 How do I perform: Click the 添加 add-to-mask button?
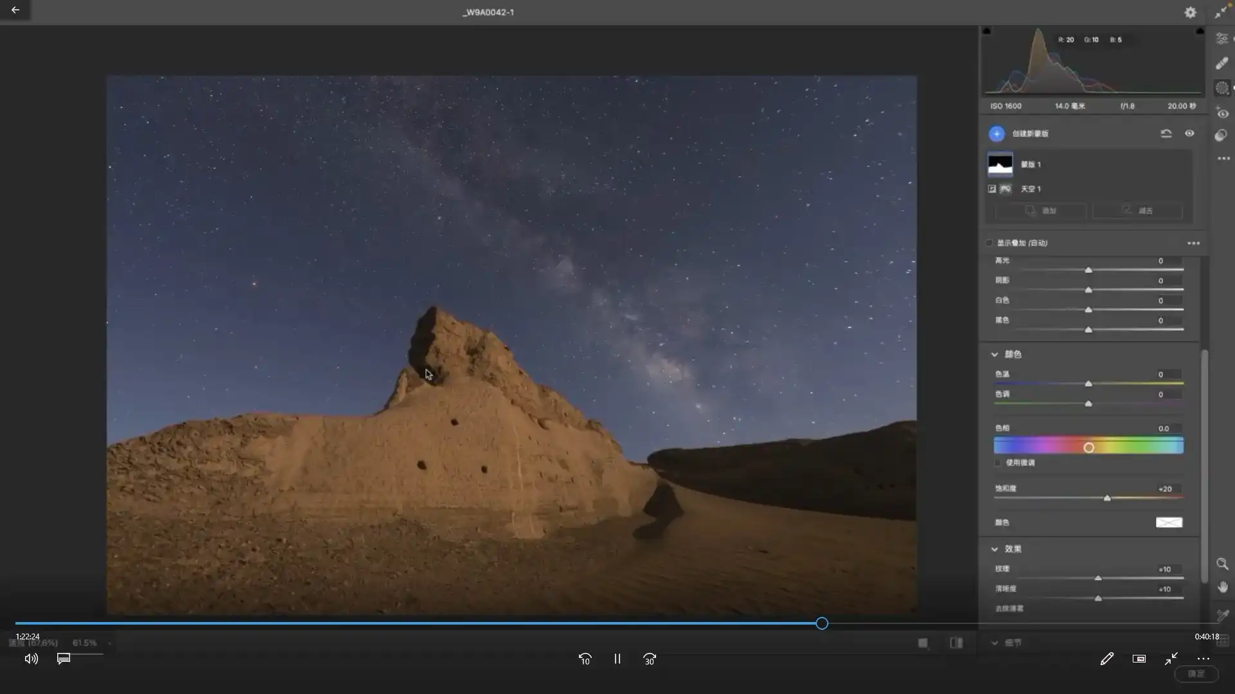pos(1041,211)
